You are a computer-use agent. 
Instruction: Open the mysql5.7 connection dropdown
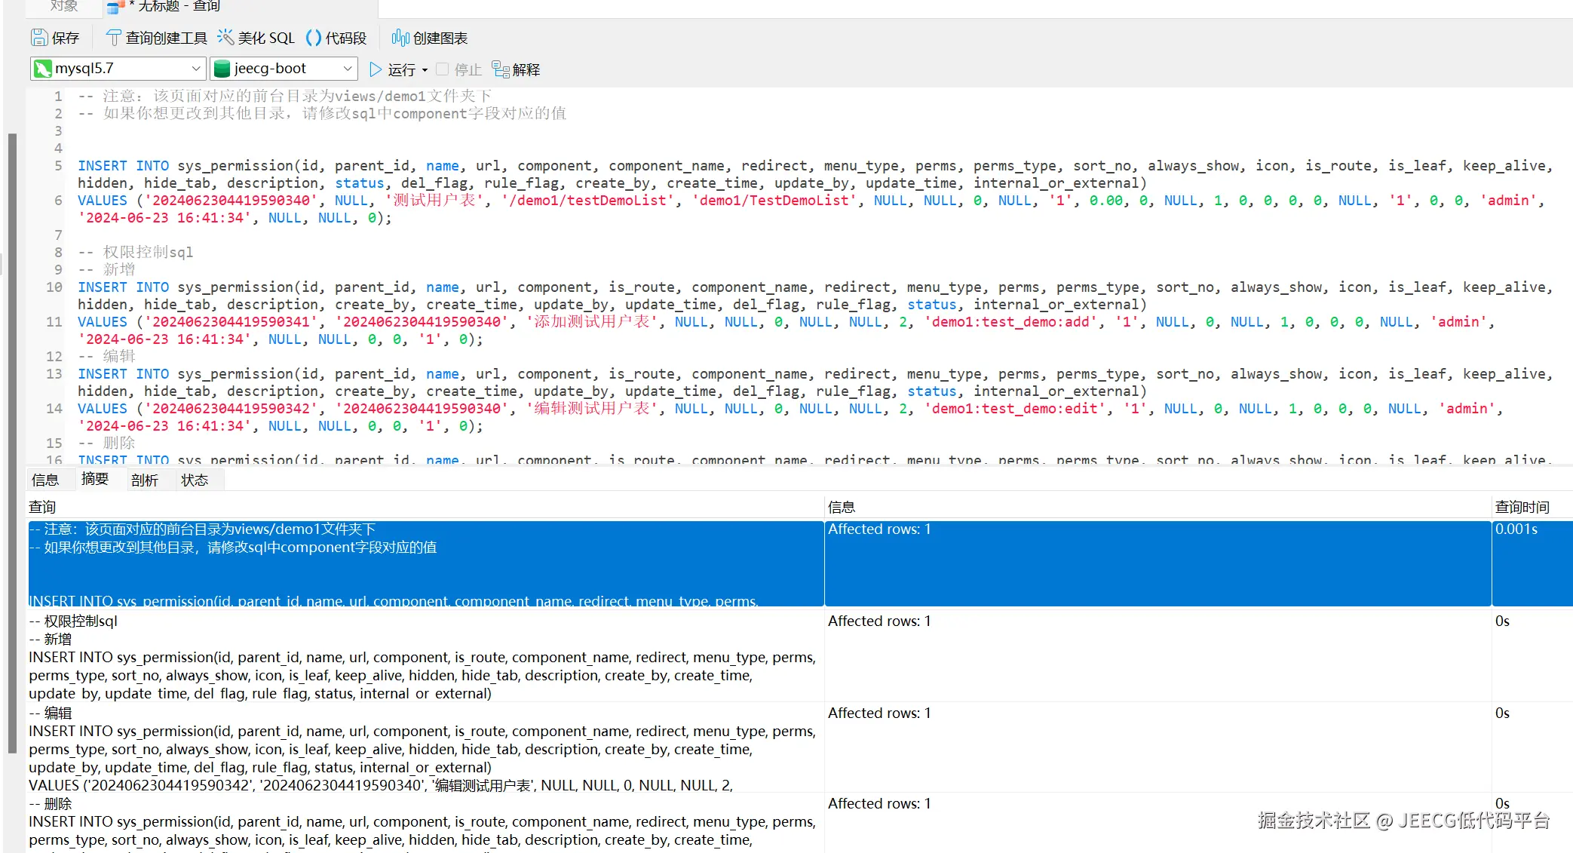[196, 69]
